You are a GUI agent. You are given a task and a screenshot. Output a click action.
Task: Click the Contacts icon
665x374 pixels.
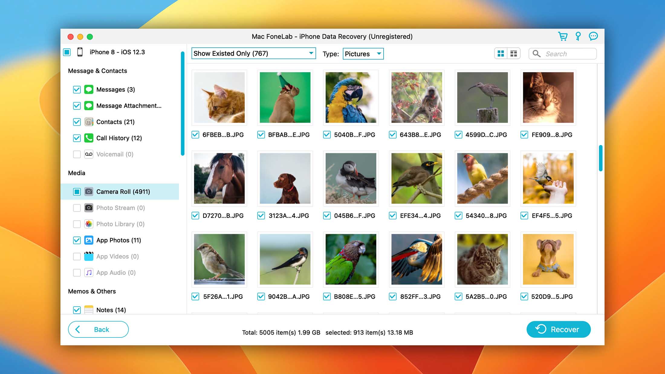click(x=89, y=122)
